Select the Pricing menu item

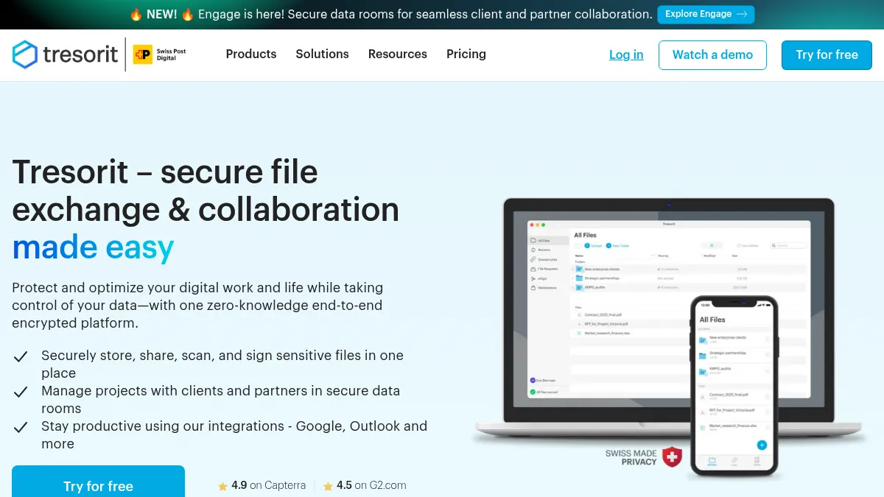coord(466,54)
